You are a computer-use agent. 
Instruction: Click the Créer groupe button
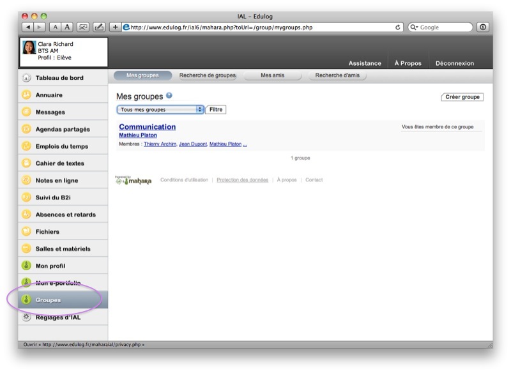(462, 97)
